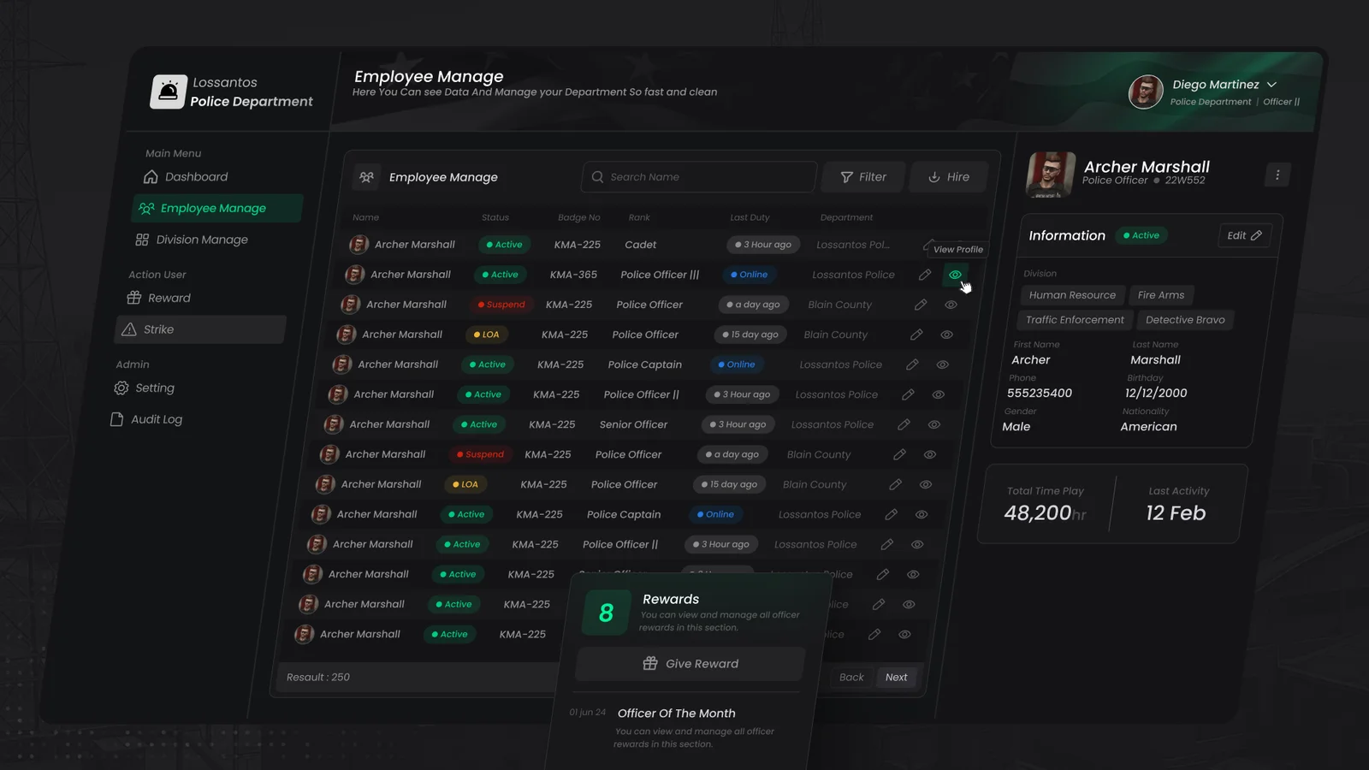Image resolution: width=1369 pixels, height=770 pixels.
Task: Open the Reward gift item in the sidebar
Action: [134, 298]
